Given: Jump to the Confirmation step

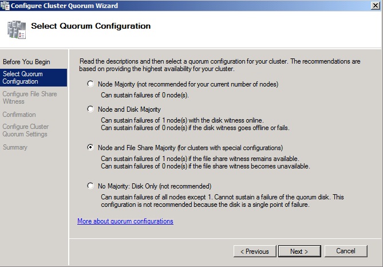Looking at the screenshot, I should coord(19,115).
